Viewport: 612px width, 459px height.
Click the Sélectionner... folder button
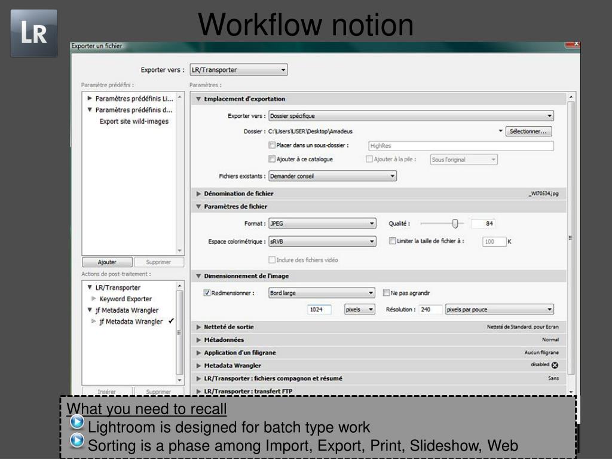click(528, 131)
